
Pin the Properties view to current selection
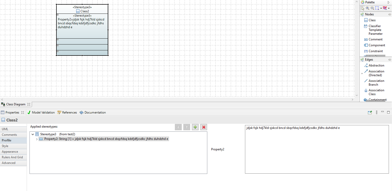370,112
